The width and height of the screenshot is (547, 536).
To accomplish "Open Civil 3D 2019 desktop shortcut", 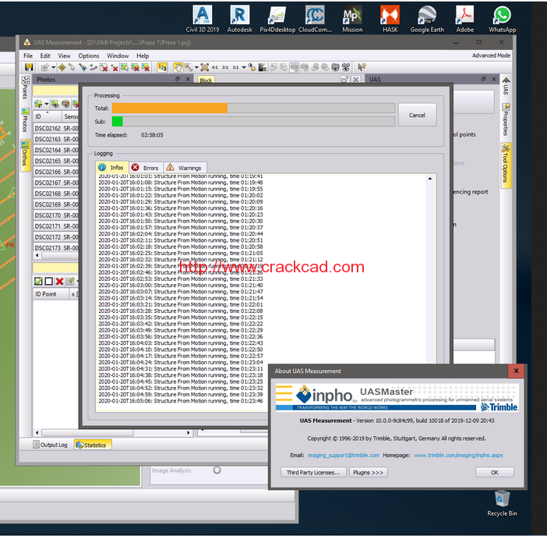I will click(203, 20).
